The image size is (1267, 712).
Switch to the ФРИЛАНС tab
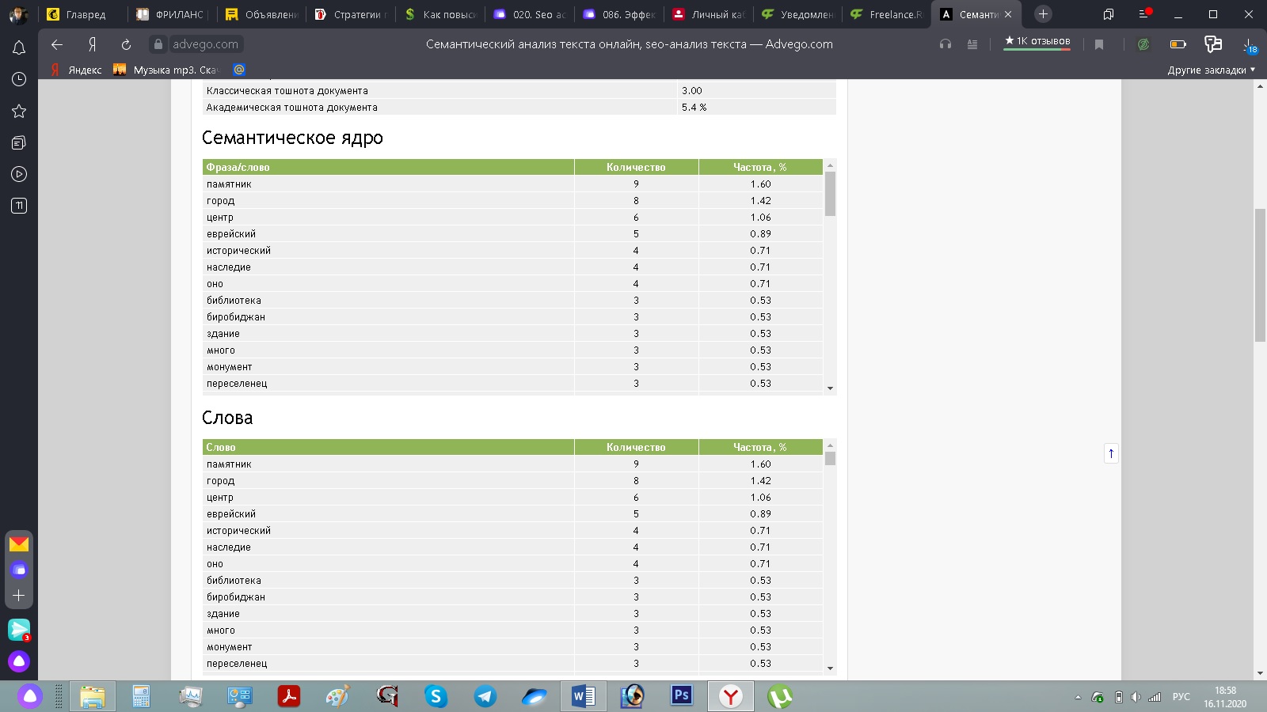point(173,14)
